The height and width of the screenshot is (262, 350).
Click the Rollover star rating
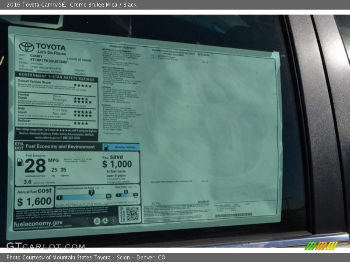pos(80,124)
